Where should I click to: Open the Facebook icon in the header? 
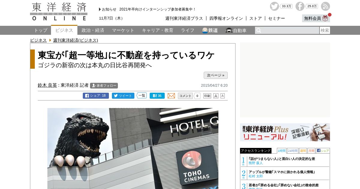[300, 6]
